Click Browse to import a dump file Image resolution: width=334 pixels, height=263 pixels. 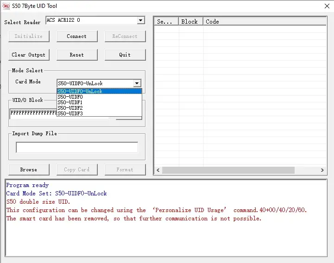coord(28,169)
